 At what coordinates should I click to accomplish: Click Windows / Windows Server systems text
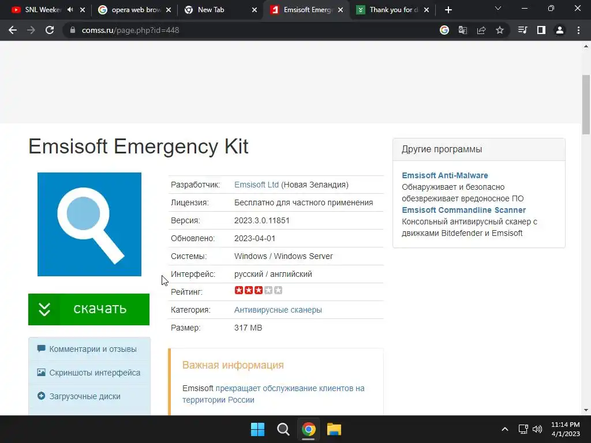point(283,256)
